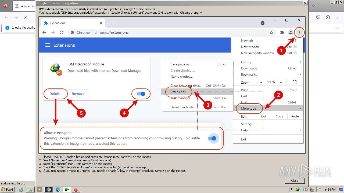Select the internetdow Firefox tab
The height and width of the screenshot is (193, 344).
pyautogui.click(x=24, y=6)
